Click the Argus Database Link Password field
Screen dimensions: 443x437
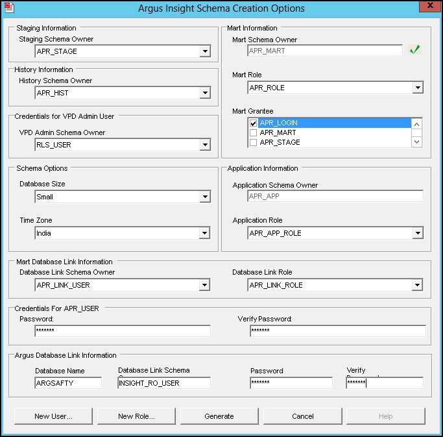point(291,383)
